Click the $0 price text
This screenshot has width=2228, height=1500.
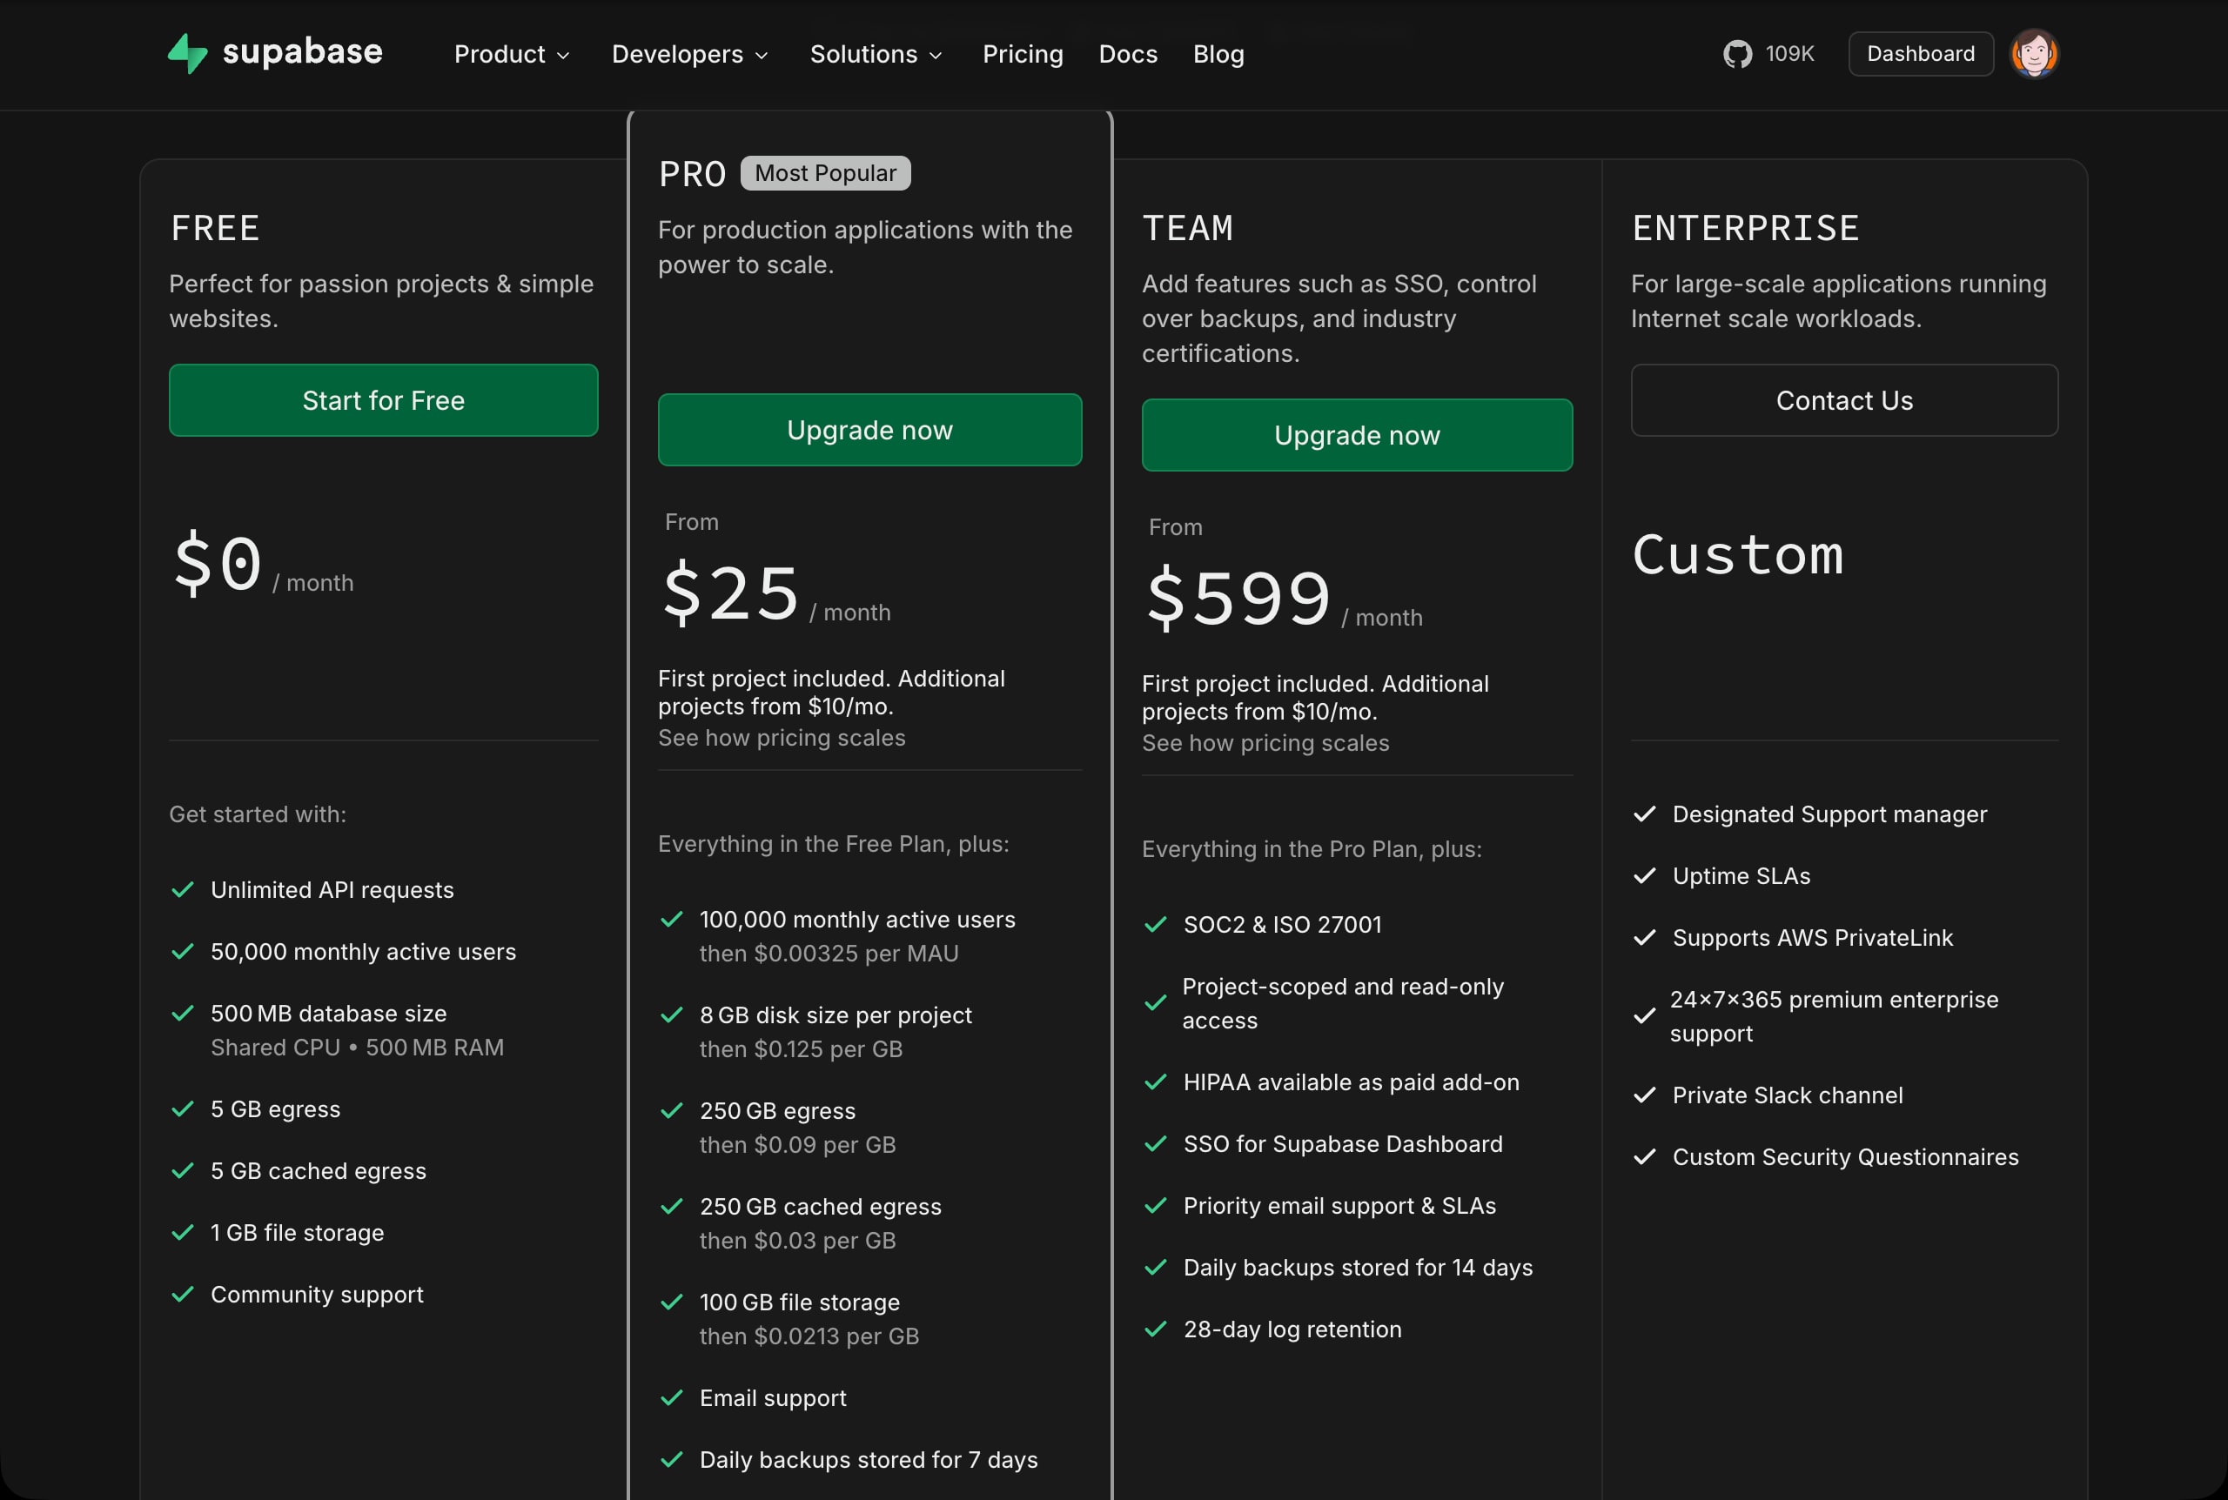click(x=218, y=564)
